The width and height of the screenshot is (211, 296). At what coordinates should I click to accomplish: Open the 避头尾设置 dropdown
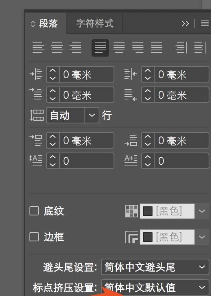[155, 267]
